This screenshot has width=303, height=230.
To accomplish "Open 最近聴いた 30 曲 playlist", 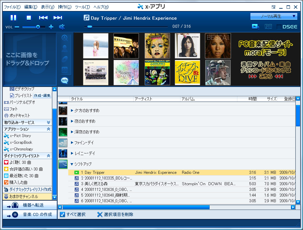I will coord(21,176).
